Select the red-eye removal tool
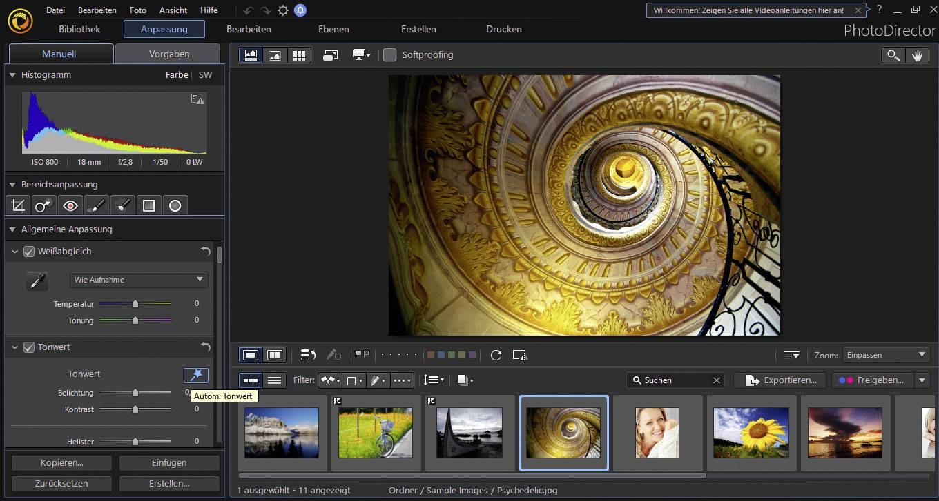This screenshot has height=501, width=939. [70, 205]
